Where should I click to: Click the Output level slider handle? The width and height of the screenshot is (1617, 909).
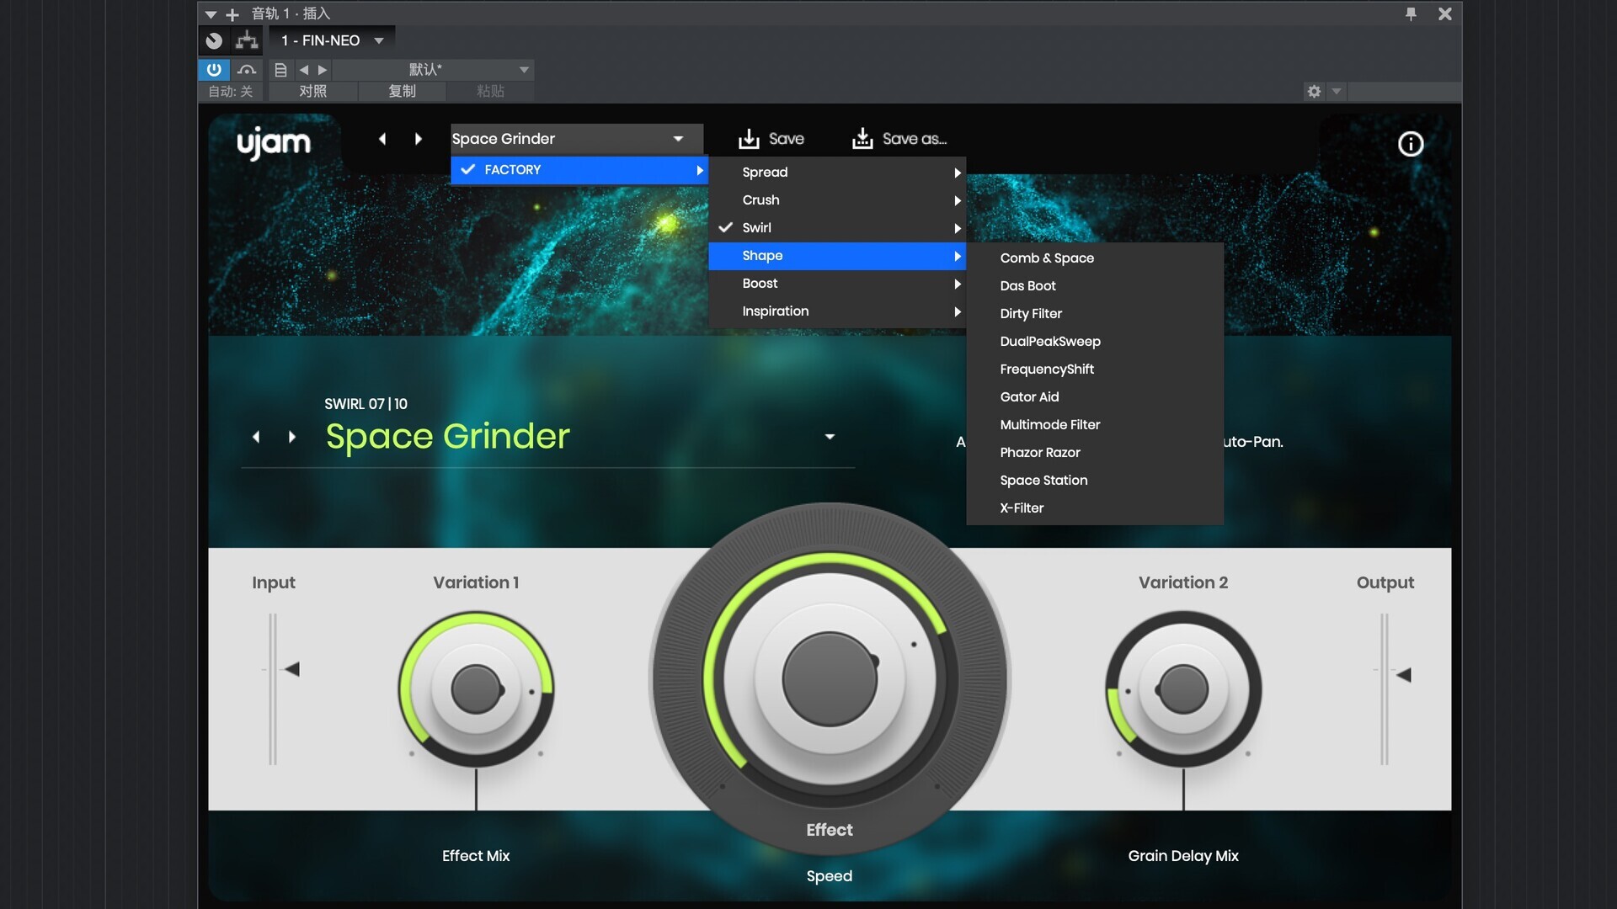point(1403,675)
